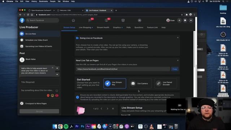
Task: Click the Create plus icon
Action: click(179, 20)
